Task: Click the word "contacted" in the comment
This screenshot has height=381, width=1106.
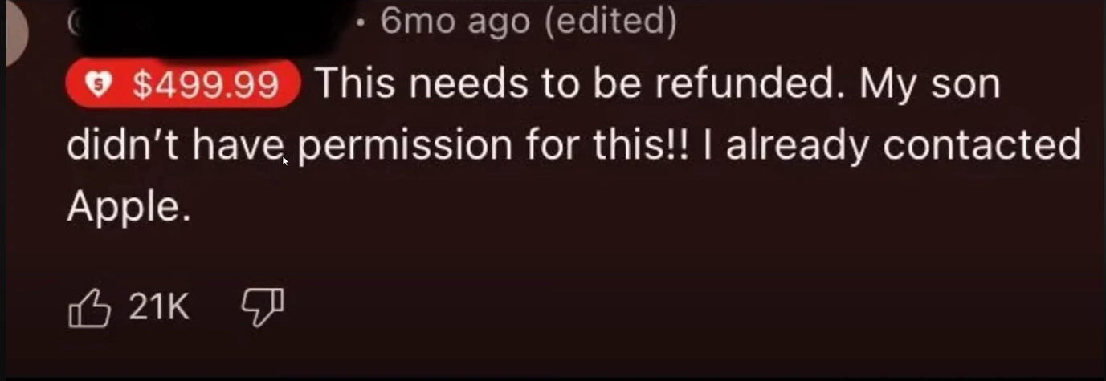Action: pos(981,146)
